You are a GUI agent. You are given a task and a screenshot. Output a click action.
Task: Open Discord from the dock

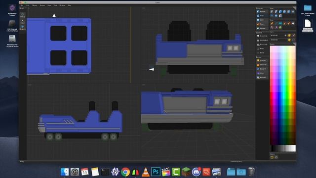[196, 172]
